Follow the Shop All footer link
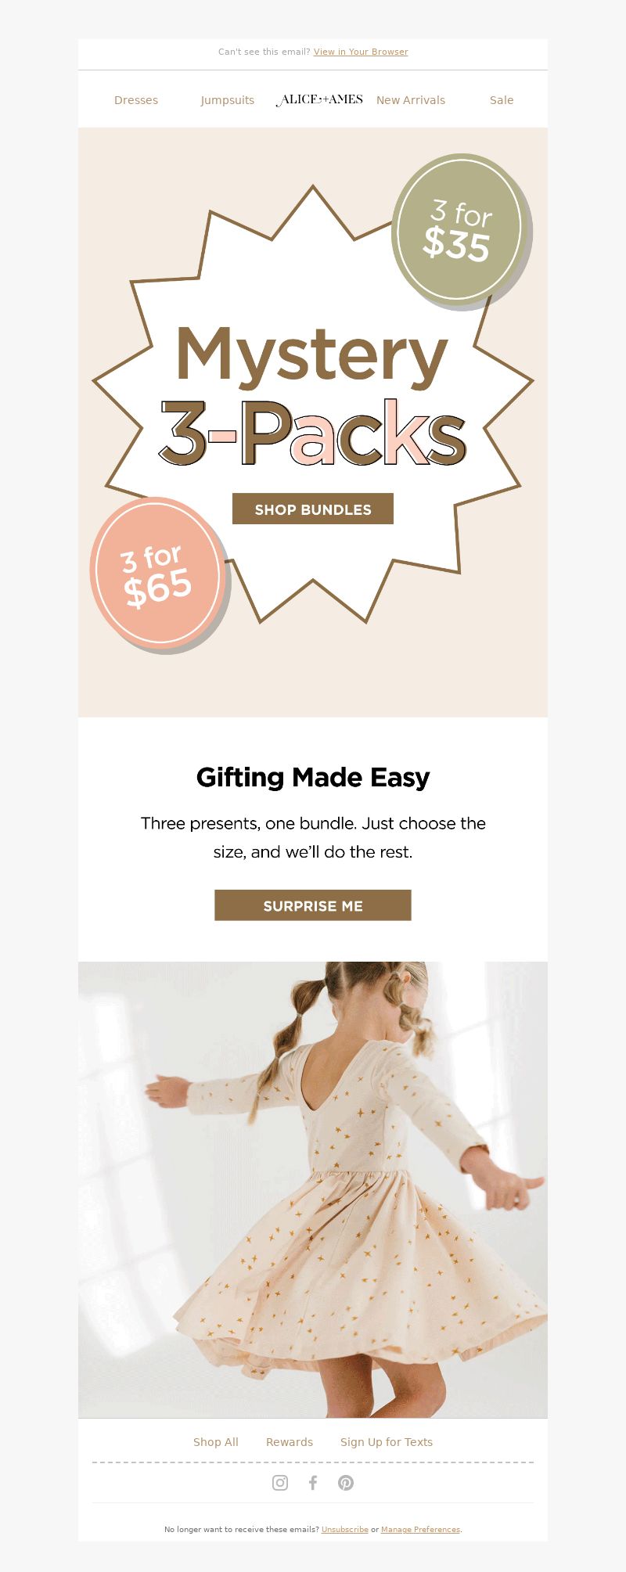The image size is (626, 1572). [216, 1442]
